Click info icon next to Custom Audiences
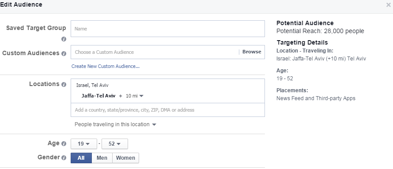 (x=64, y=53)
